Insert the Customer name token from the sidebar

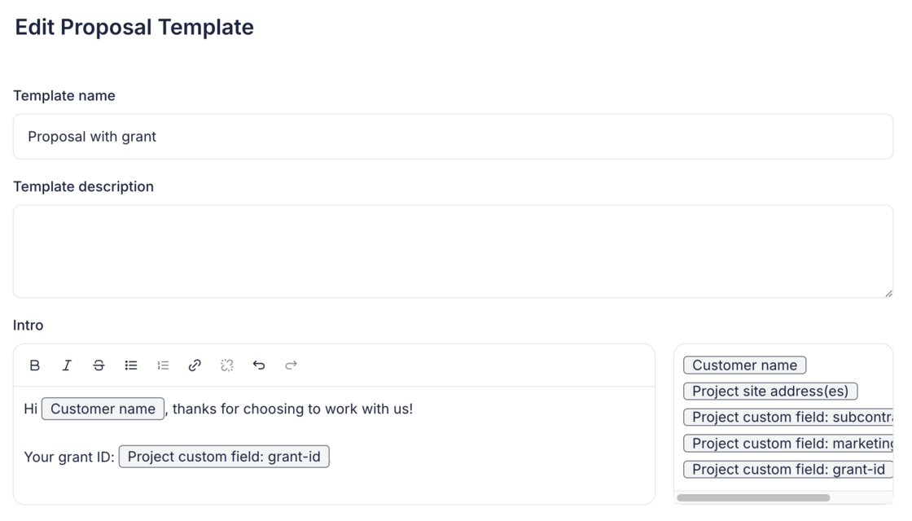click(744, 365)
